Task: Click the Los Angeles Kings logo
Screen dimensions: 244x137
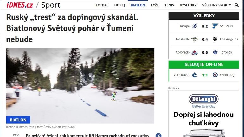Action: [x=215, y=39]
